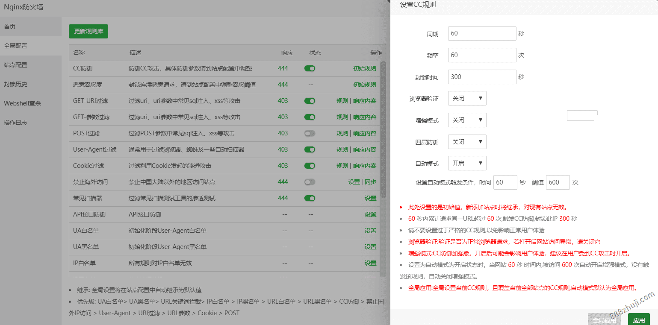Screen dimensions: 658x325
Task: Toggle the GET-URI过滤 status switch
Action: click(310, 101)
